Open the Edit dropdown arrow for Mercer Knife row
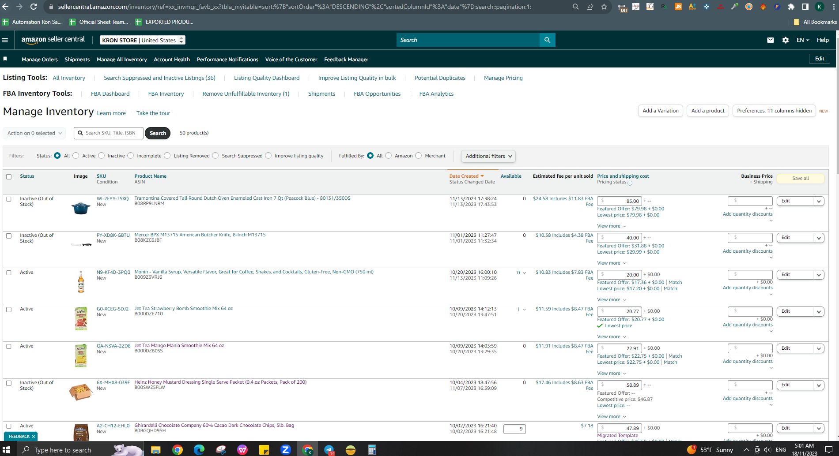 pos(819,238)
